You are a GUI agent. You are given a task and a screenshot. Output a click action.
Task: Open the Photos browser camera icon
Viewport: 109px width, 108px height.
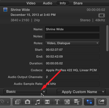pos(27,102)
